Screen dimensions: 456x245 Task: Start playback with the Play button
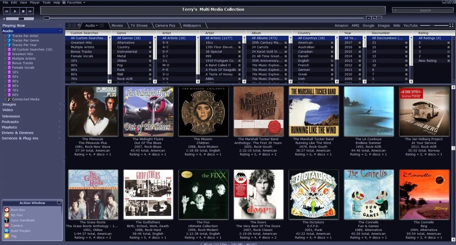click(15, 11)
